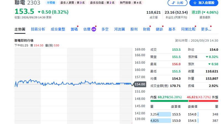Switch to the 技術分析 tab
This screenshot has width=221, height=124.
coord(38,29)
